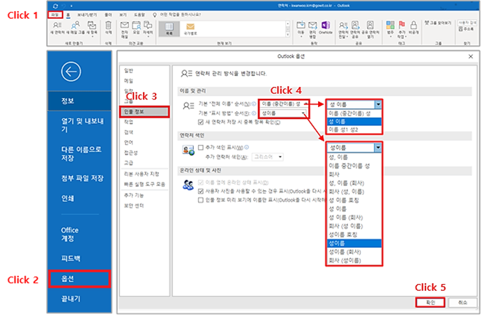Image resolution: width=482 pixels, height=316 pixels.
Task: Open 옵션 (Options) in backstage menu
Action: coord(80,279)
